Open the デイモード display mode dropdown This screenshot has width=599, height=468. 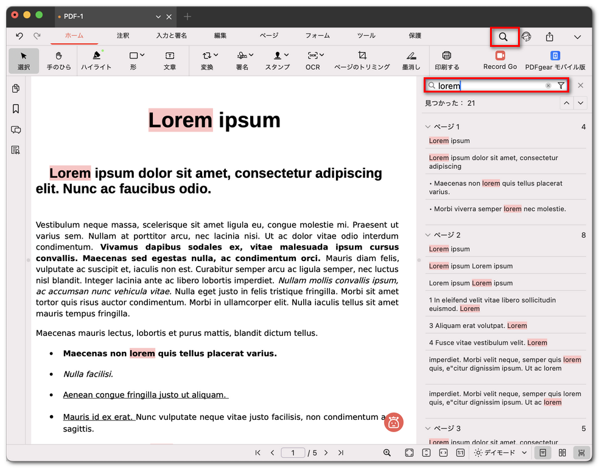point(499,453)
